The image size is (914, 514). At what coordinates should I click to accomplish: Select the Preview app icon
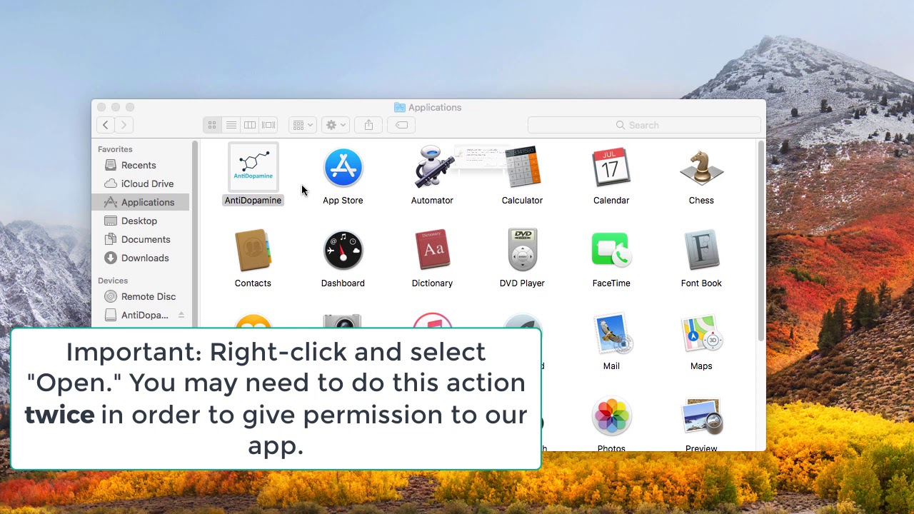701,416
